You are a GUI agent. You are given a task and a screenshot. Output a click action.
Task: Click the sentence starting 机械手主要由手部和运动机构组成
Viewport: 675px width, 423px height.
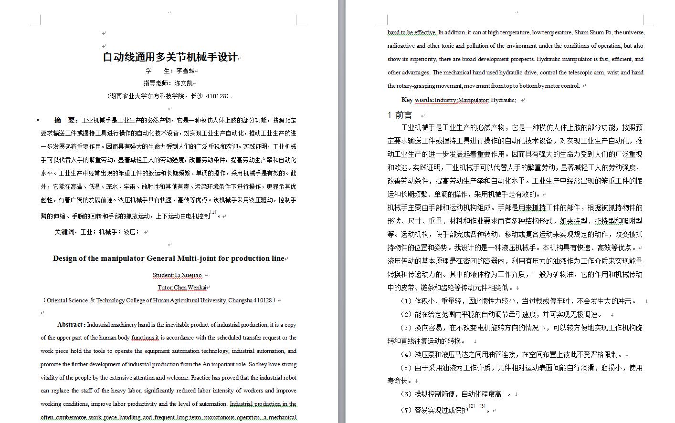pos(515,227)
